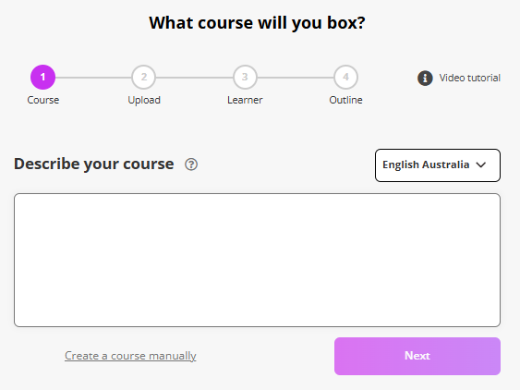Open the question mark help icon
The height and width of the screenshot is (390, 520).
[x=191, y=165]
